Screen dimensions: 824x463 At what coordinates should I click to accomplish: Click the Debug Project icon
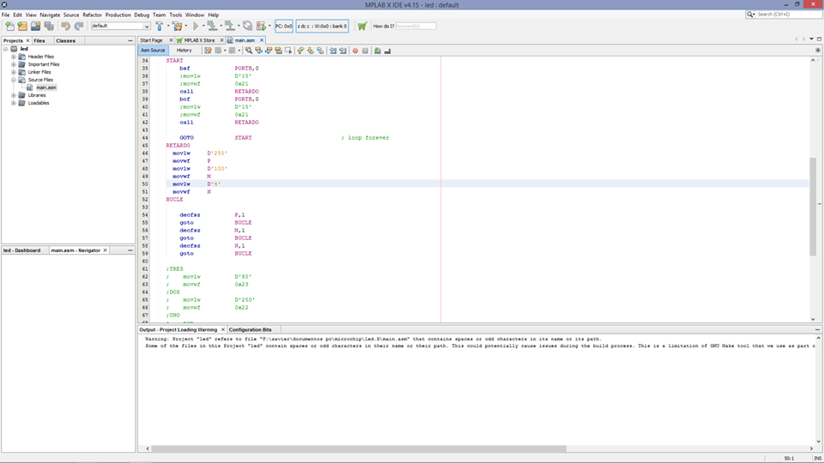(x=261, y=26)
